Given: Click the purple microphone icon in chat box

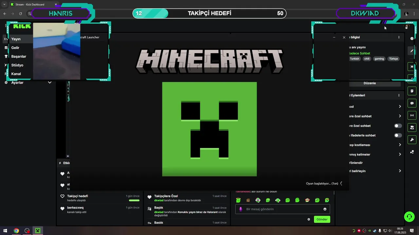Looking at the screenshot, I should point(241,209).
